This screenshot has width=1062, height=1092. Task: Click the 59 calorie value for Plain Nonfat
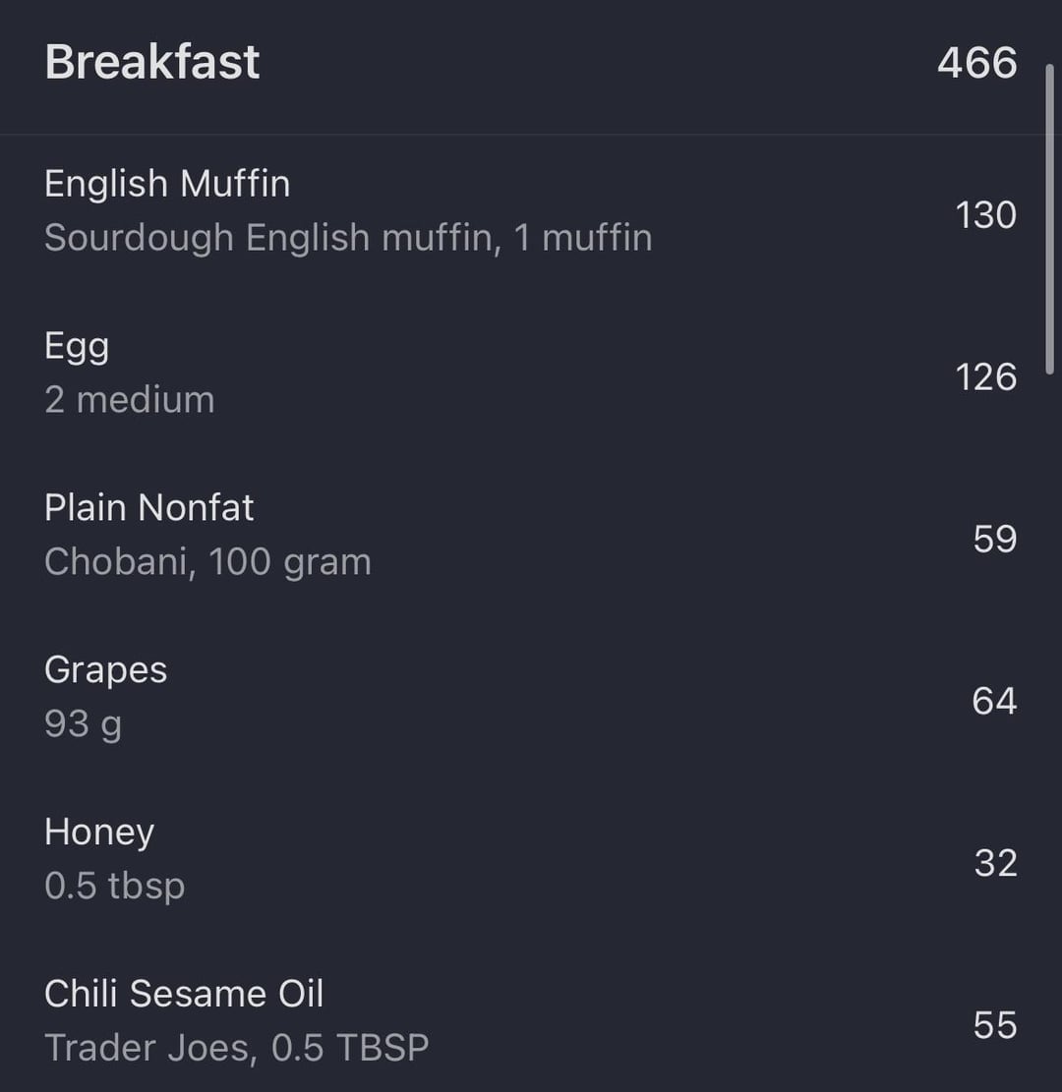tap(995, 539)
